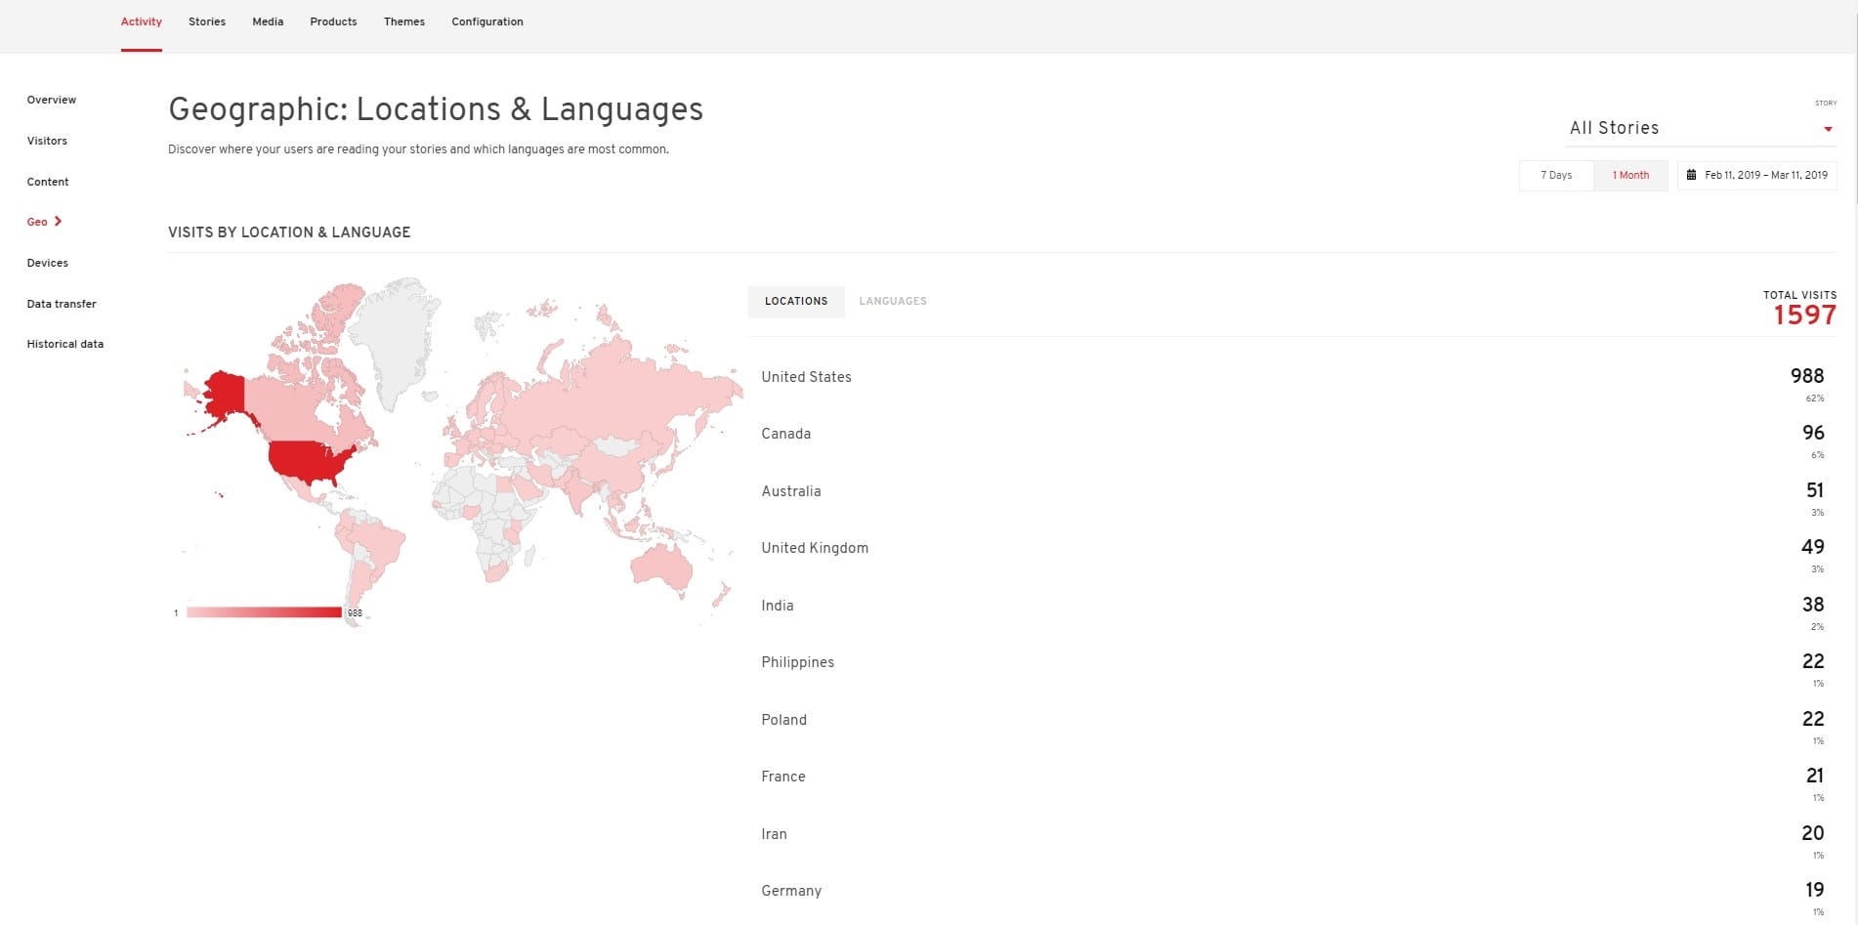Click the Poland row label
Screen dimensions: 1858x925
784,720
